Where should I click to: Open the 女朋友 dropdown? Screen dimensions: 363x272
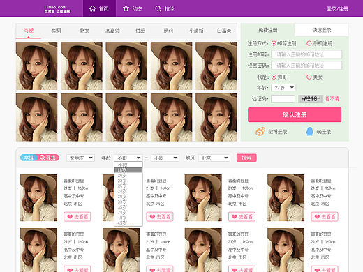click(x=80, y=158)
